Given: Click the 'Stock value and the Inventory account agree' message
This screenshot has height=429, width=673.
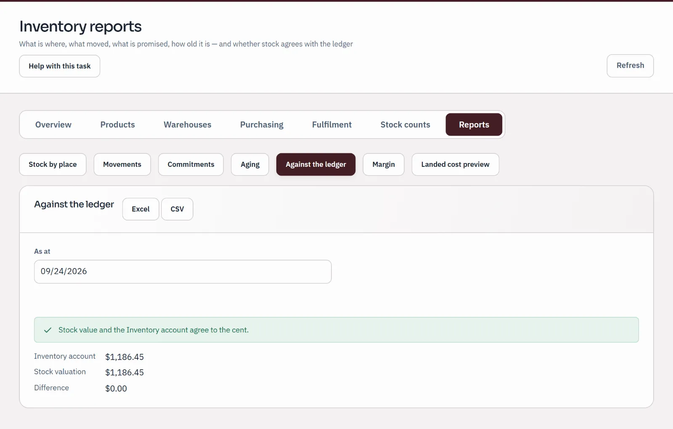Looking at the screenshot, I should point(154,330).
